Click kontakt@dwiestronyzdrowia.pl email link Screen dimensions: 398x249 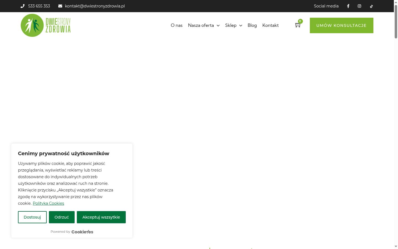(x=95, y=6)
